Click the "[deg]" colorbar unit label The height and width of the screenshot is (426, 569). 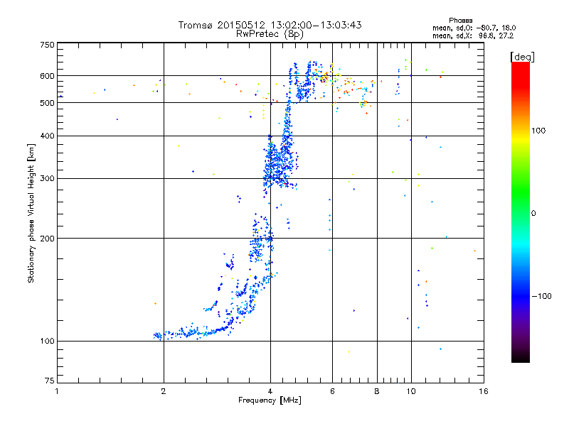click(522, 57)
